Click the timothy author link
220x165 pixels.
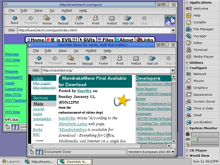tap(84, 91)
